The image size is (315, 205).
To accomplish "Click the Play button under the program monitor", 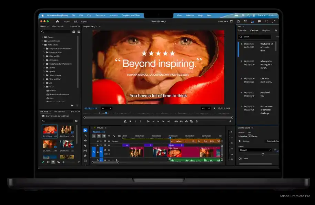I will (158, 120).
